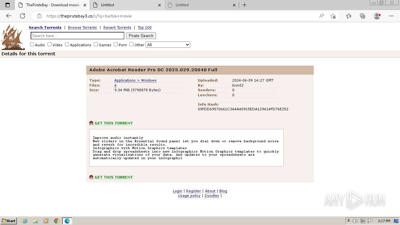
Task: Click the magnet icon beside upper GET THIS TORRENT
Action: click(91, 123)
